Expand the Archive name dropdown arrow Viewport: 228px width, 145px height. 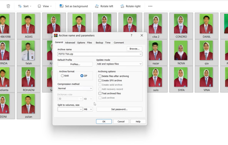[140, 54]
